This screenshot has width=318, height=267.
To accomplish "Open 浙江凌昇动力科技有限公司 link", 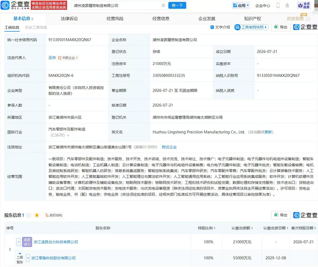I will (56, 242).
